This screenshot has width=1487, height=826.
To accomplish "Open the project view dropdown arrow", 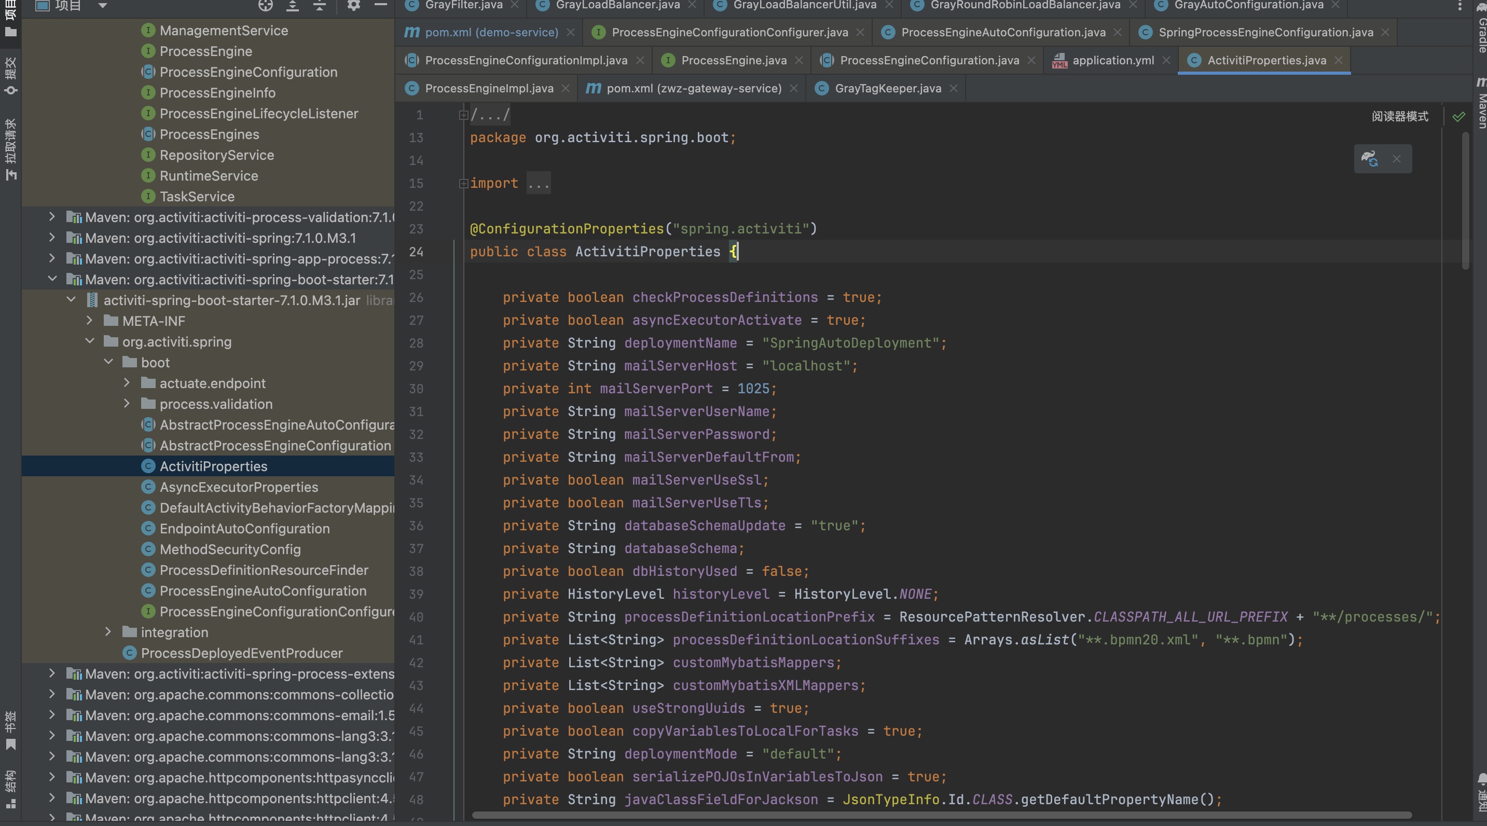I will [x=102, y=6].
